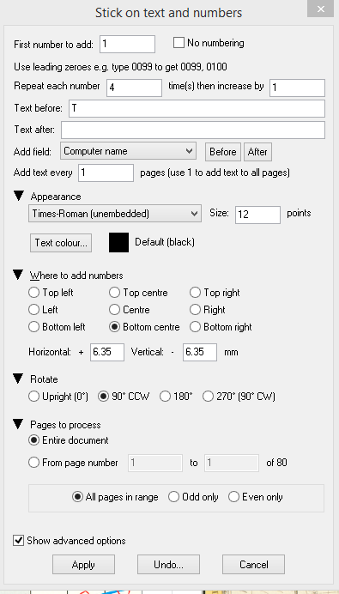339x594 pixels.
Task: Collapse the Pages to process section
Action: 18,424
